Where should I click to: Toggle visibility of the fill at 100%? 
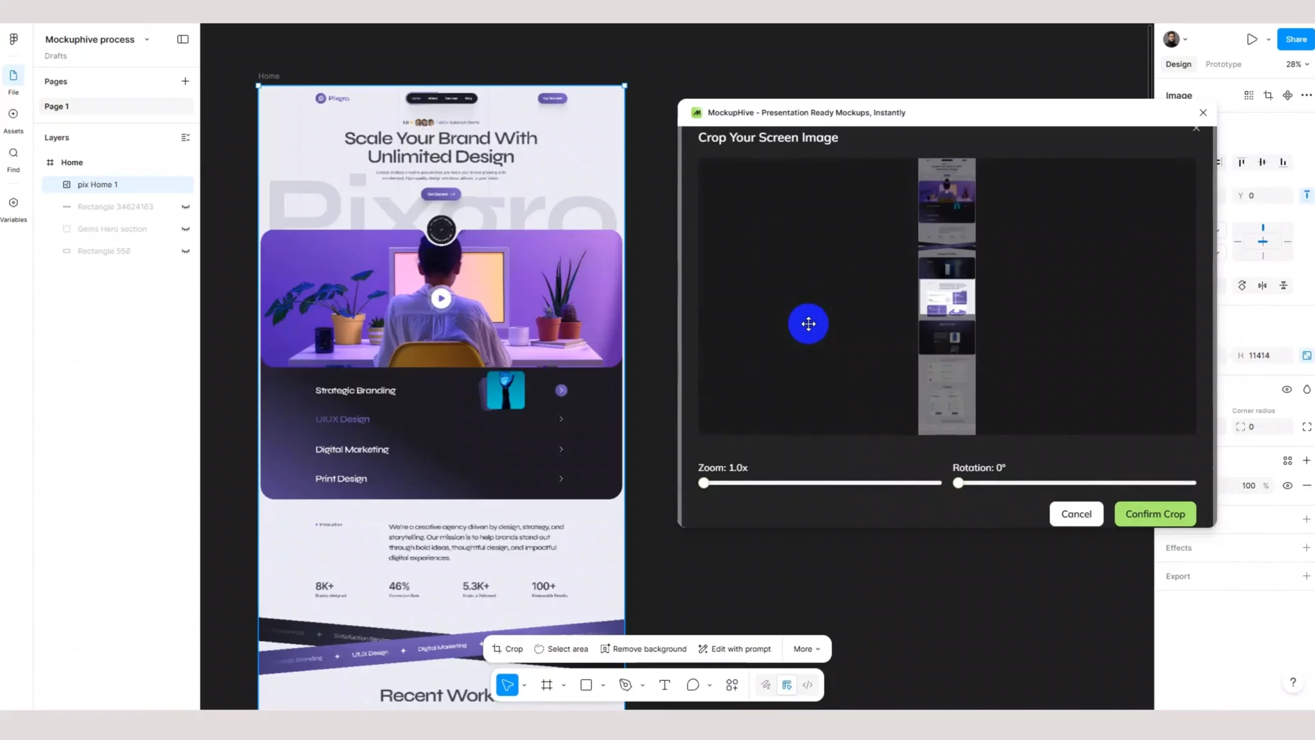pos(1287,485)
